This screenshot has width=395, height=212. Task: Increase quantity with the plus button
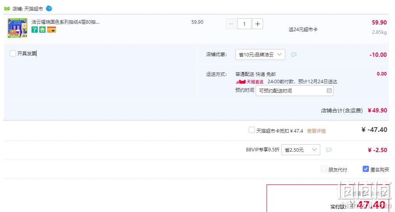tap(258, 24)
